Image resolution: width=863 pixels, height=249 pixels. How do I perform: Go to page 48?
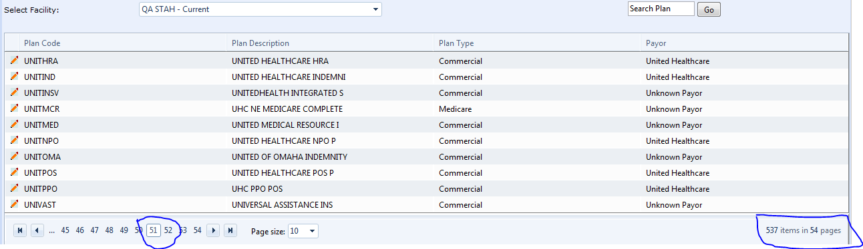(109, 230)
